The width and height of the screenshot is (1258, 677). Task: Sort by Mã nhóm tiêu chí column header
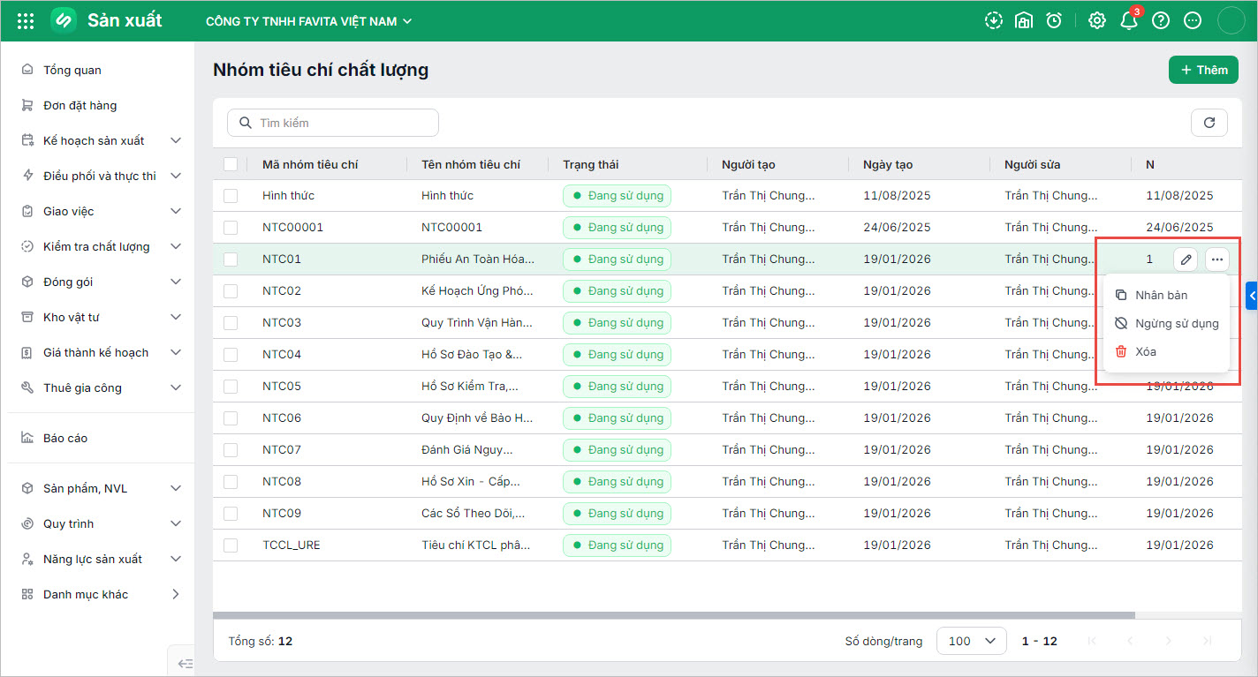[x=310, y=164]
